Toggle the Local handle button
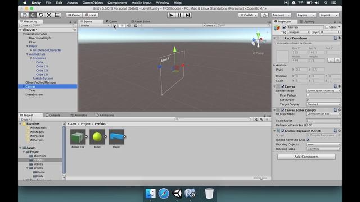 click(x=91, y=15)
